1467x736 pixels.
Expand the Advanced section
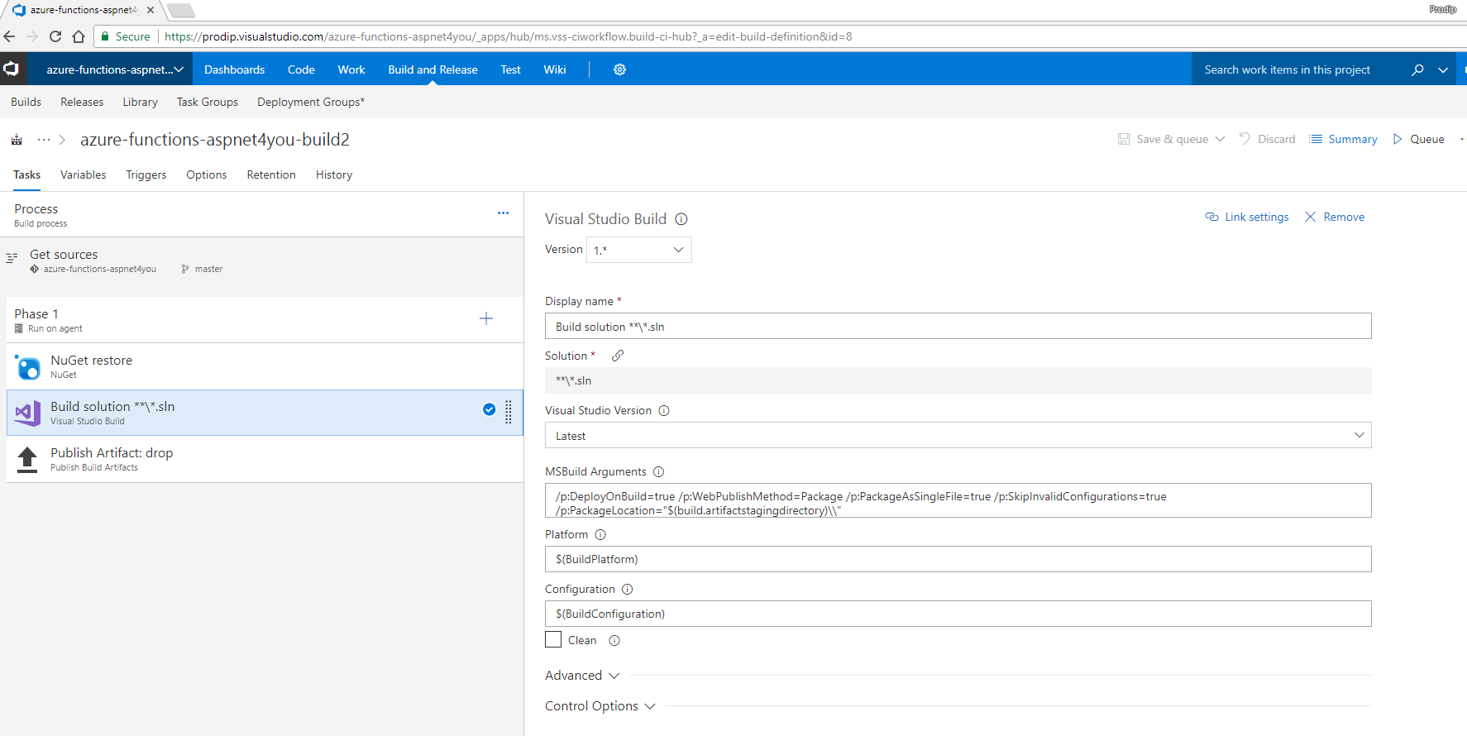[582, 675]
